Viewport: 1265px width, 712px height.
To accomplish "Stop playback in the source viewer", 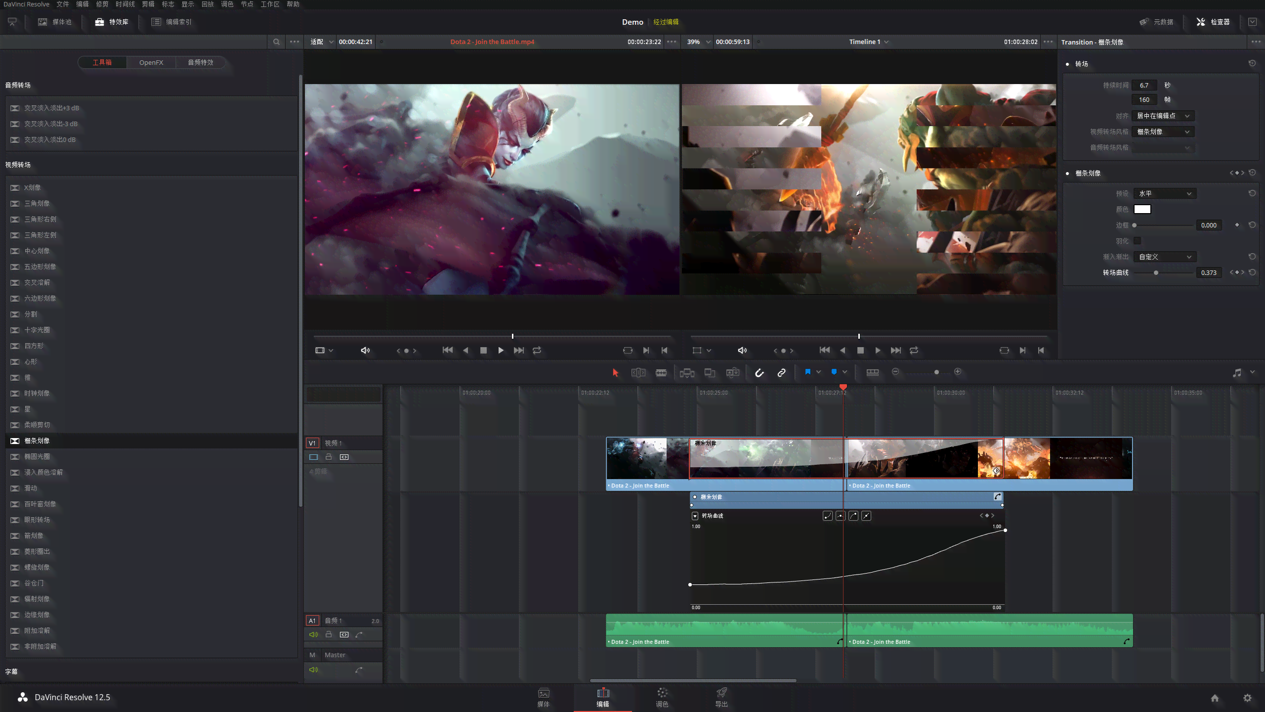I will click(x=483, y=350).
